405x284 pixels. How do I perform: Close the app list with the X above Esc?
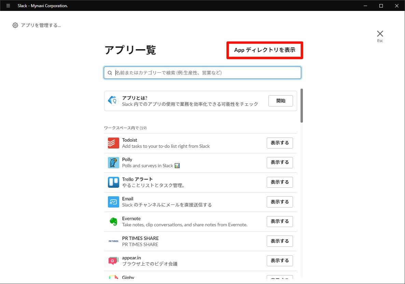pos(380,33)
